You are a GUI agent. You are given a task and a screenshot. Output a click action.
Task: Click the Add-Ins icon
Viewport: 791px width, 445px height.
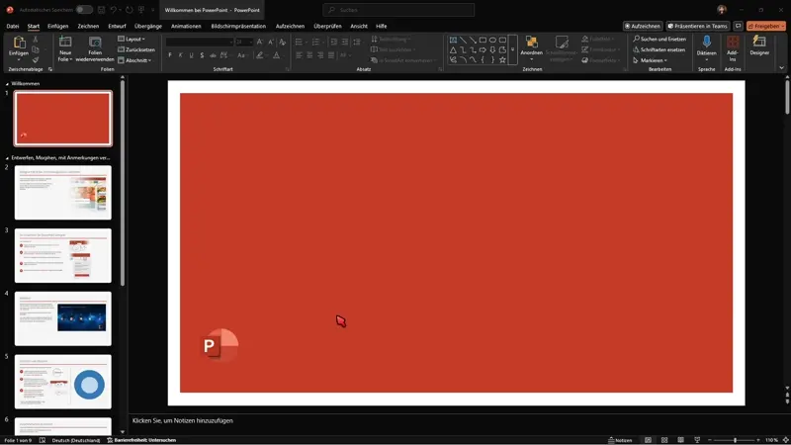[x=733, y=44]
